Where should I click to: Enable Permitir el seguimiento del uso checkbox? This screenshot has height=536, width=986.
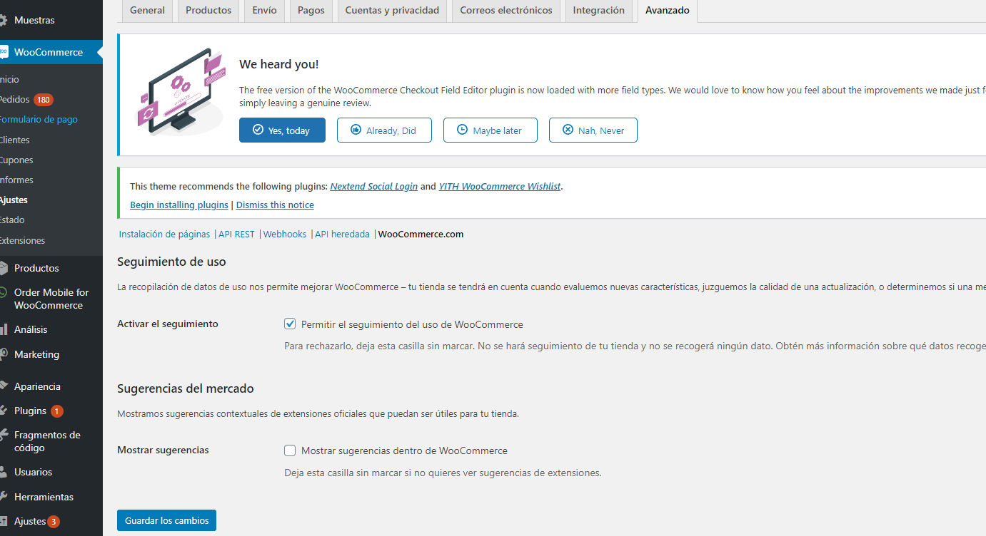[290, 324]
